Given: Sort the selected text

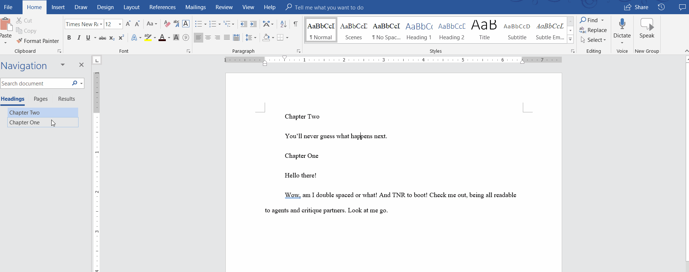Looking at the screenshot, I should 284,24.
